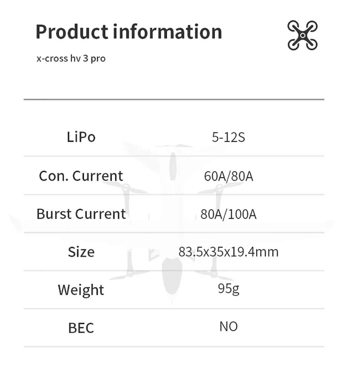Click the Product information heading
The image size is (348, 370).
coord(129,32)
